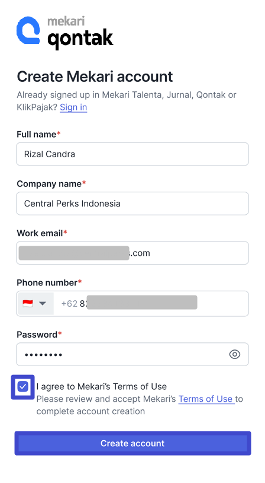The width and height of the screenshot is (265, 483).
Task: Show password with the eye icon
Action: [235, 354]
